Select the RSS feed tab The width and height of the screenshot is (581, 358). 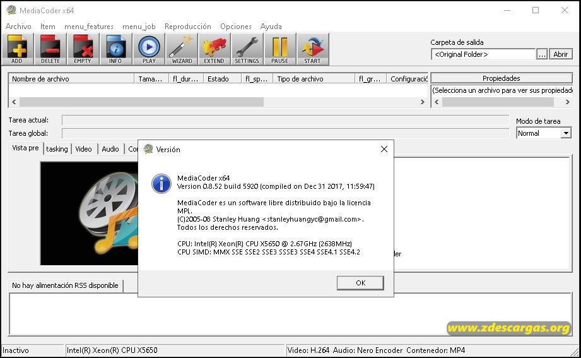(x=65, y=285)
